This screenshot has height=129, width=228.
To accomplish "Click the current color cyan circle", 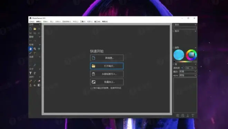I will click(x=179, y=55).
